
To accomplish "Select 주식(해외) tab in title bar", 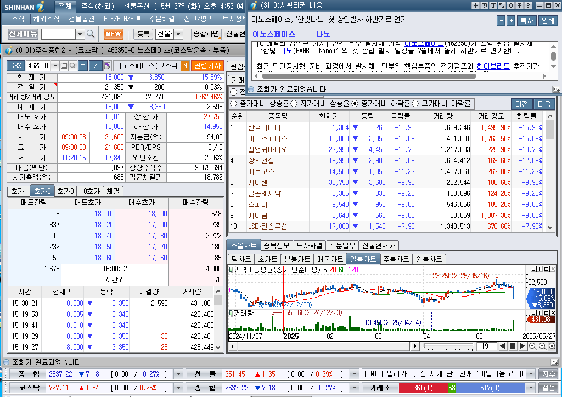I will (97, 6).
